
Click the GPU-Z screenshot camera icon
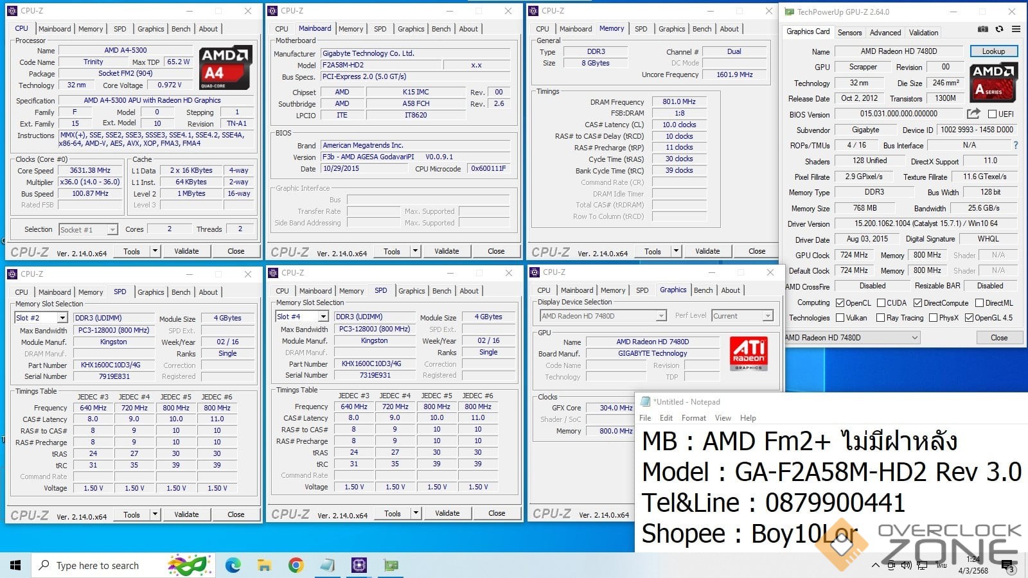(983, 29)
